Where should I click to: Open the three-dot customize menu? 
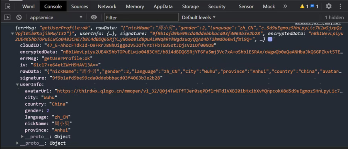point(340,6)
